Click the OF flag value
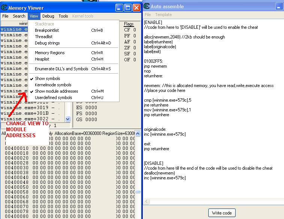284x219 pixels. pyautogui.click(x=135, y=60)
